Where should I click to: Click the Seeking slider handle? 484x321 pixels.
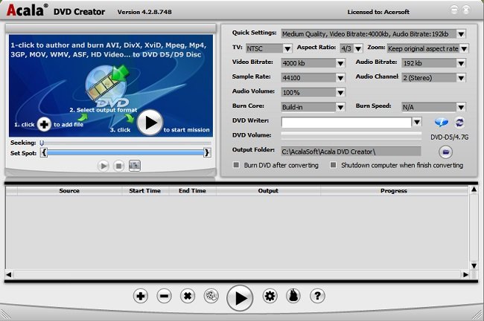tap(42, 143)
